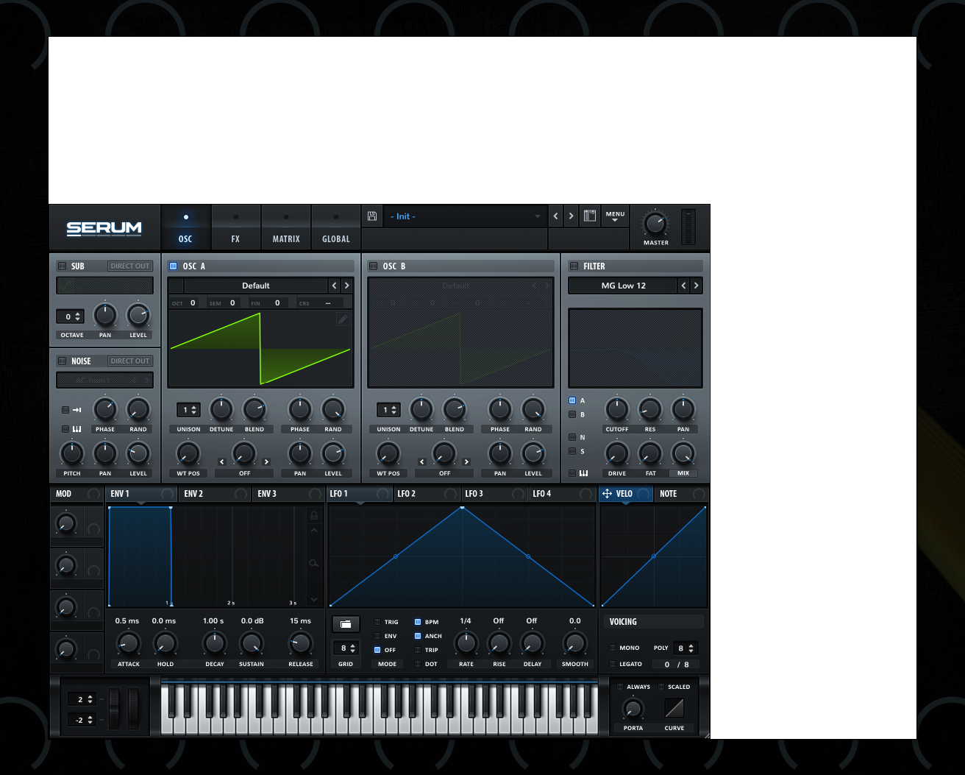965x775 pixels.
Task: Select the VELO move icon
Action: click(x=607, y=494)
